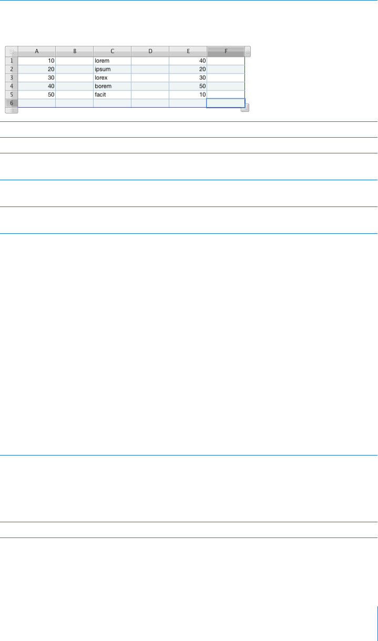Screen dimensions: 378x641
Task: Select column C header tab
Action: coord(113,51)
